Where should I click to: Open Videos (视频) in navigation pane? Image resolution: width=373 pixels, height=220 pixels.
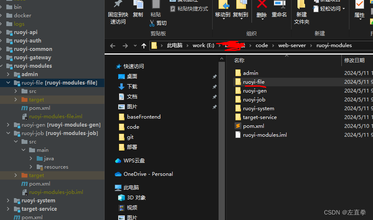(x=132, y=208)
